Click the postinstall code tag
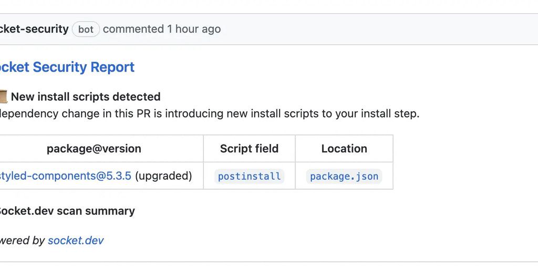 (x=249, y=177)
